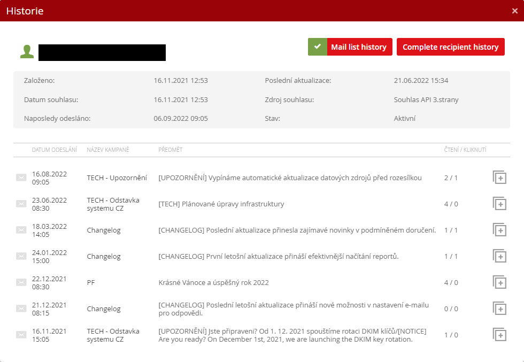This screenshot has width=524, height=362.
Task: Expand details icon for 22.12.2021 row
Action: (499, 282)
